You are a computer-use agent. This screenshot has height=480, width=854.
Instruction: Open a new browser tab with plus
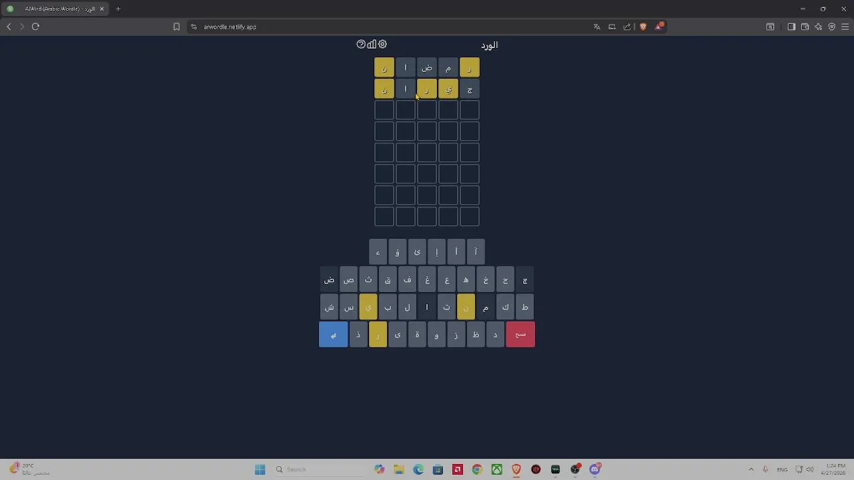pyautogui.click(x=118, y=9)
